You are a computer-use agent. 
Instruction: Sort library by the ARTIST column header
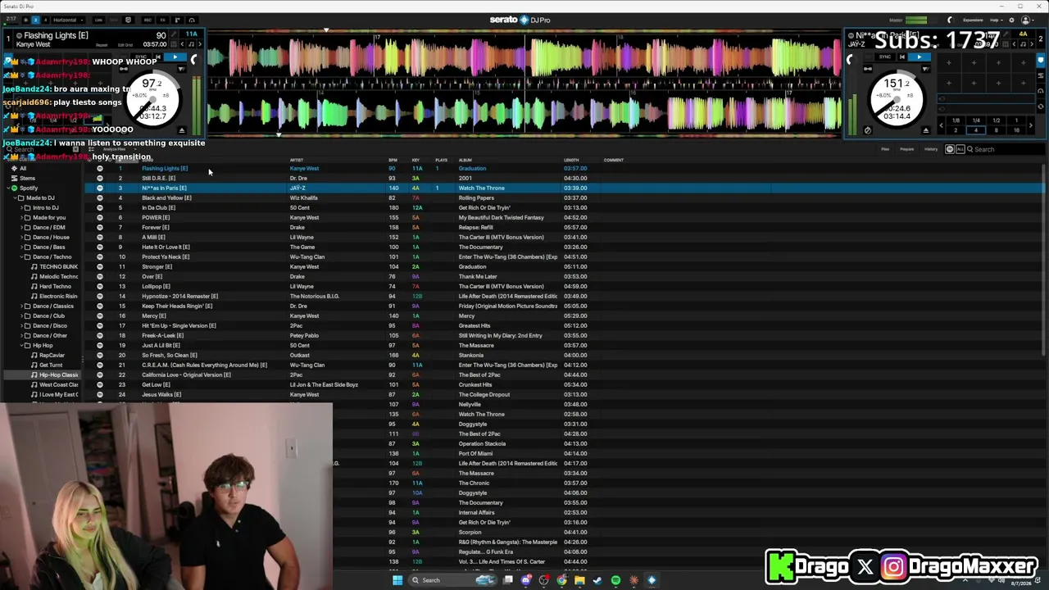click(297, 160)
